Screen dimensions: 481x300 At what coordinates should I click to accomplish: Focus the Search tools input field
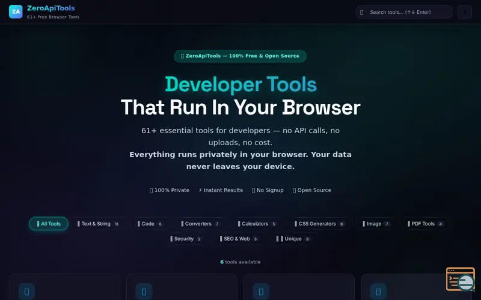(404, 12)
